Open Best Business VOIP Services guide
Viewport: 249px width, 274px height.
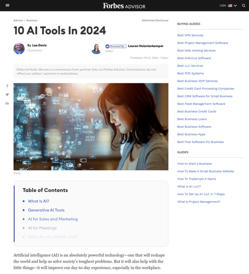(198, 81)
